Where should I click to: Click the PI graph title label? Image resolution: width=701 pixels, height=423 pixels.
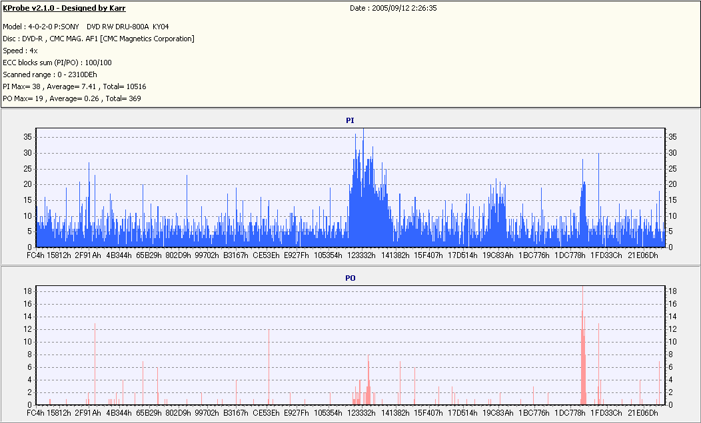click(x=350, y=120)
